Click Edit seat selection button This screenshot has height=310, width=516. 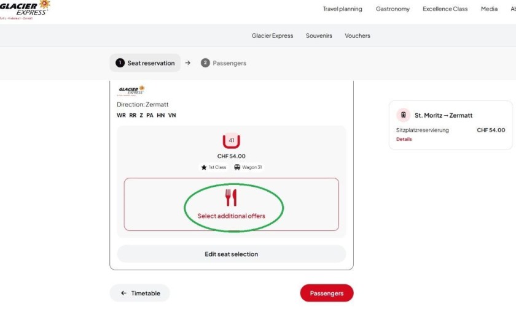coord(232,254)
